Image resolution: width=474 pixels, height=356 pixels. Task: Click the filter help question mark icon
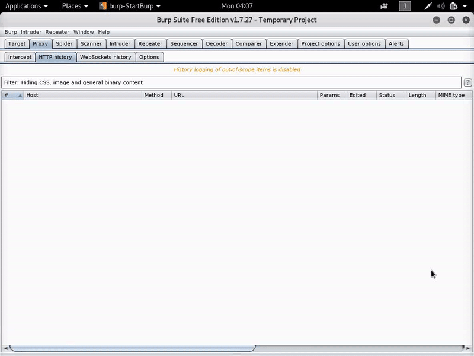coord(468,83)
